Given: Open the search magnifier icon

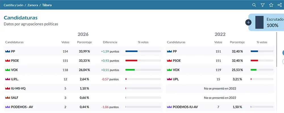Looking at the screenshot, I should pyautogui.click(x=254, y=5).
